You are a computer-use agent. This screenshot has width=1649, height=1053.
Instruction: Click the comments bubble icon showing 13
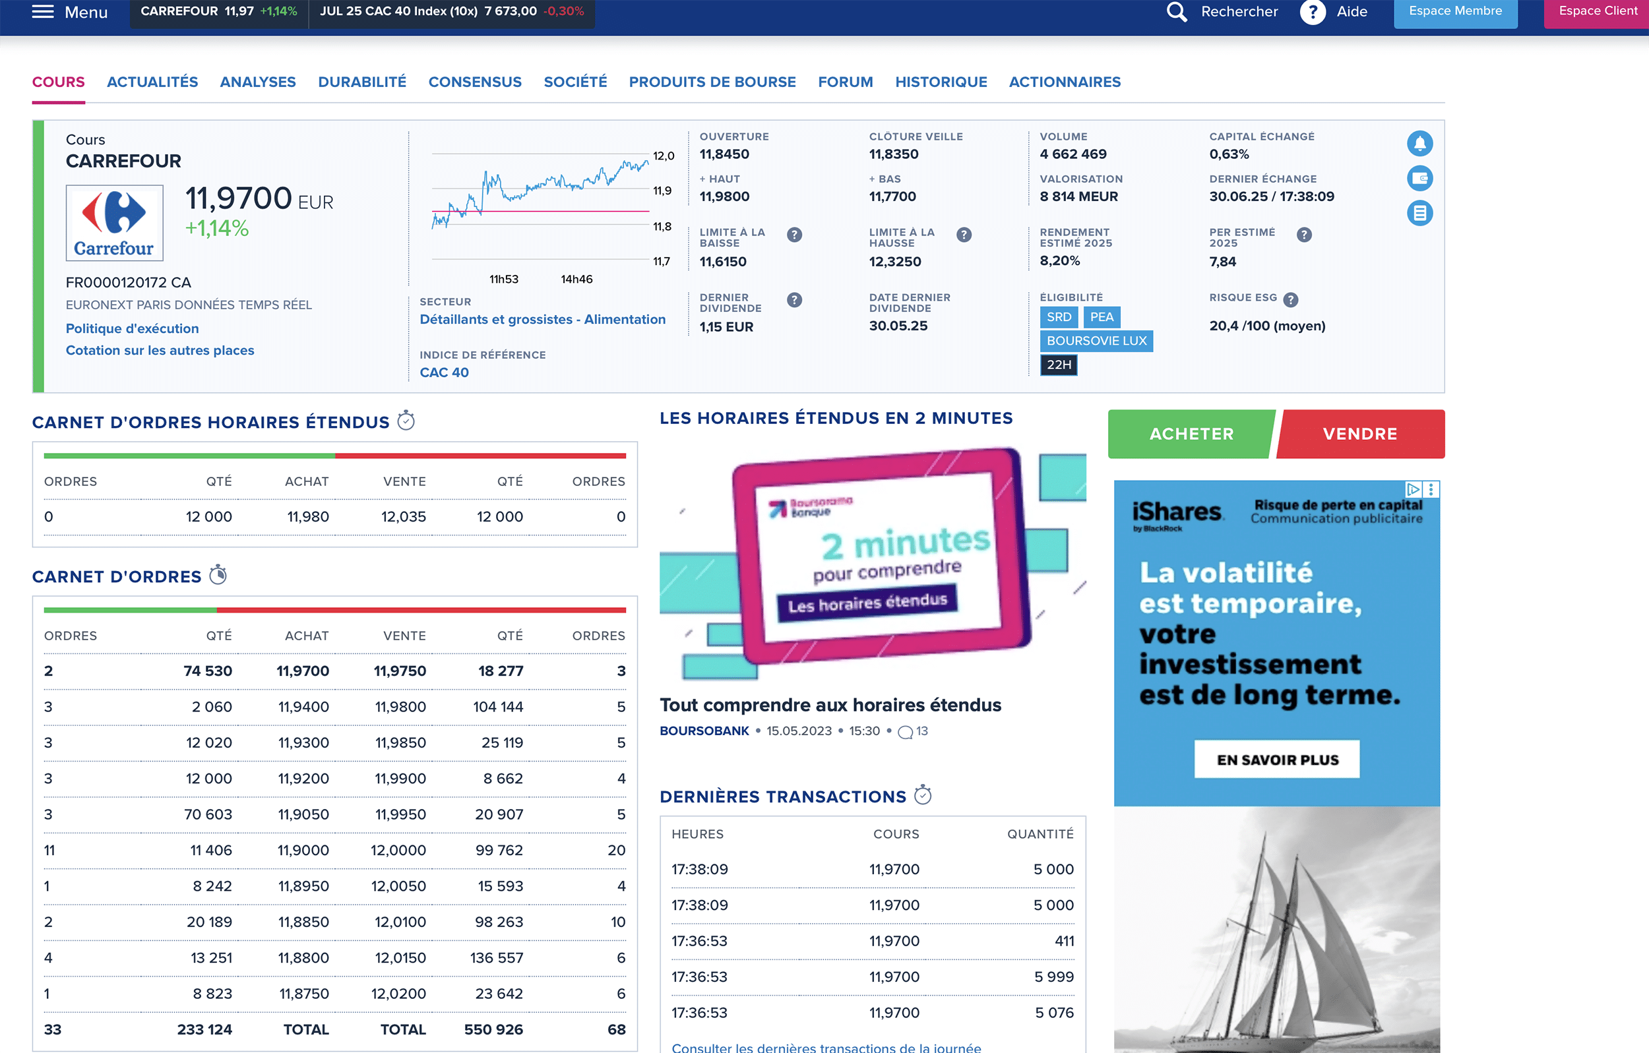[904, 732]
